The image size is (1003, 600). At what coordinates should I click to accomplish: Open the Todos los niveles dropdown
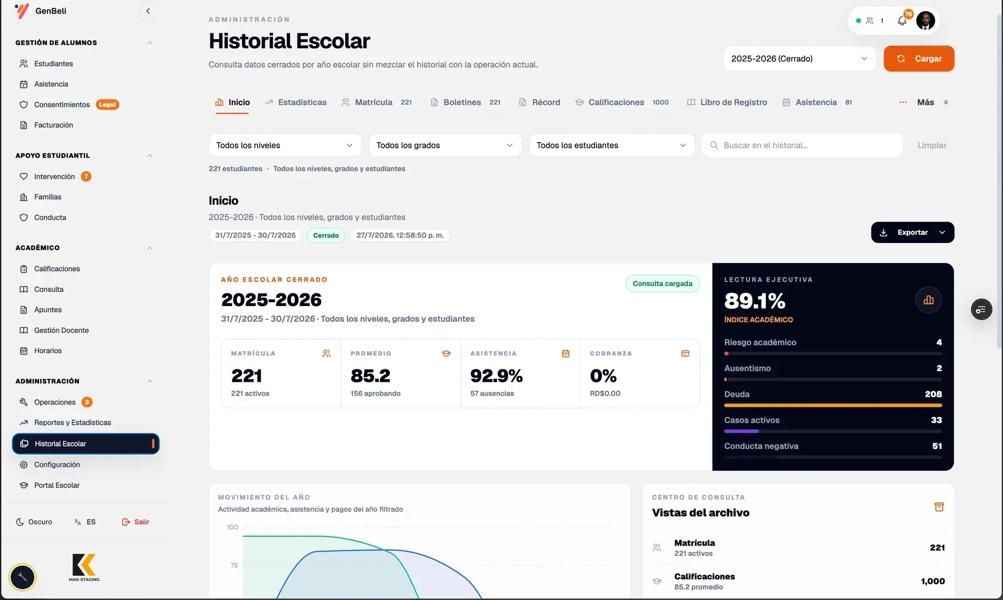click(285, 146)
